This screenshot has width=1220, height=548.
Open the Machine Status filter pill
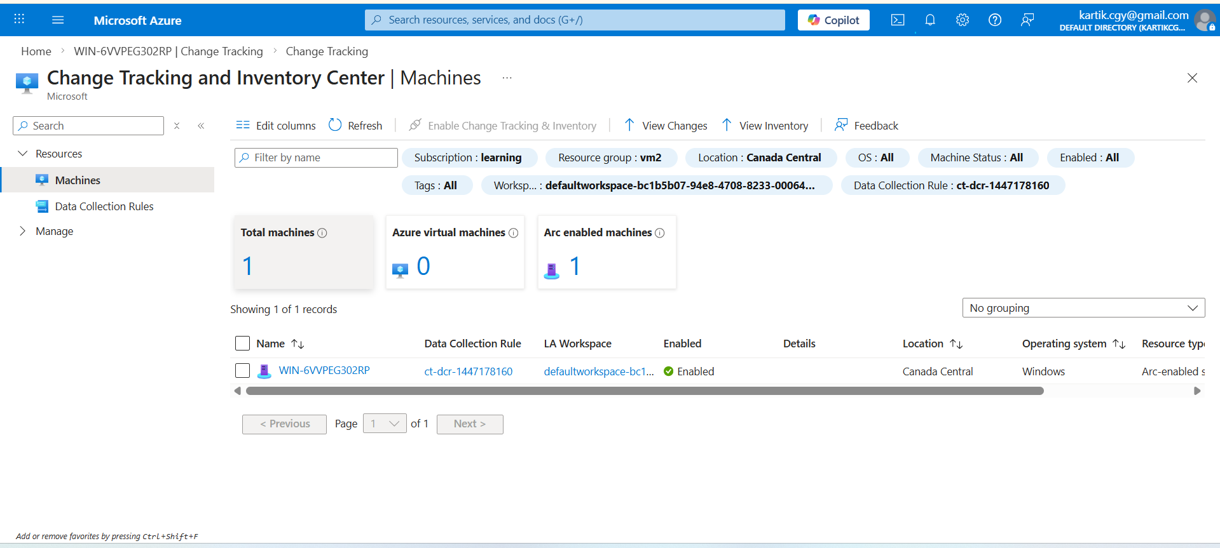pyautogui.click(x=977, y=157)
